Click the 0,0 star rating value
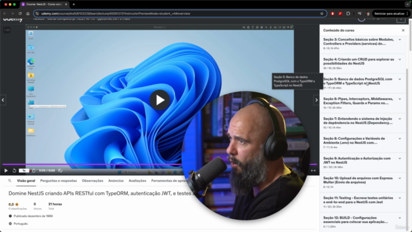The image size is (412, 232). (11, 204)
